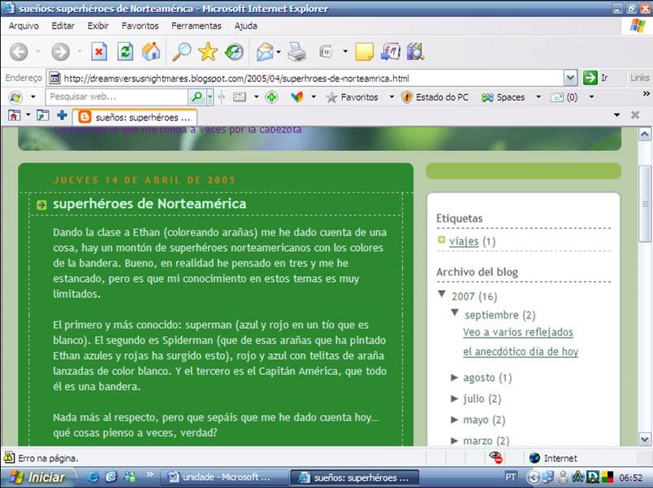Screen dimensions: 653x488
Task: Expand the agosto archive month
Action: point(455,378)
